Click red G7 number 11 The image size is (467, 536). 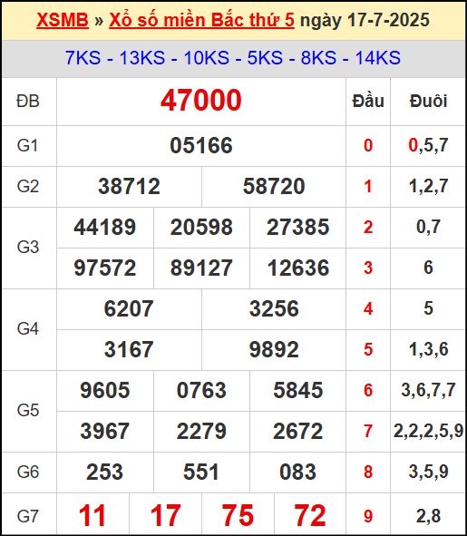(x=92, y=515)
